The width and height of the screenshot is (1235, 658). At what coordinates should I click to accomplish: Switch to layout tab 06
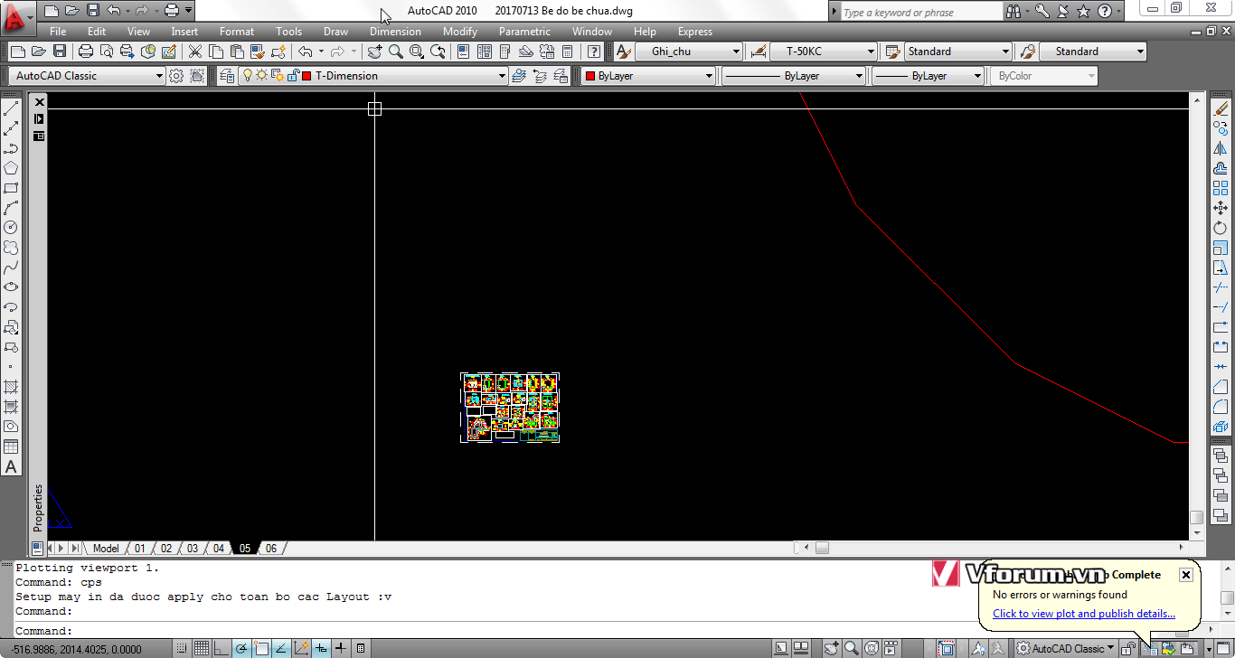(271, 548)
